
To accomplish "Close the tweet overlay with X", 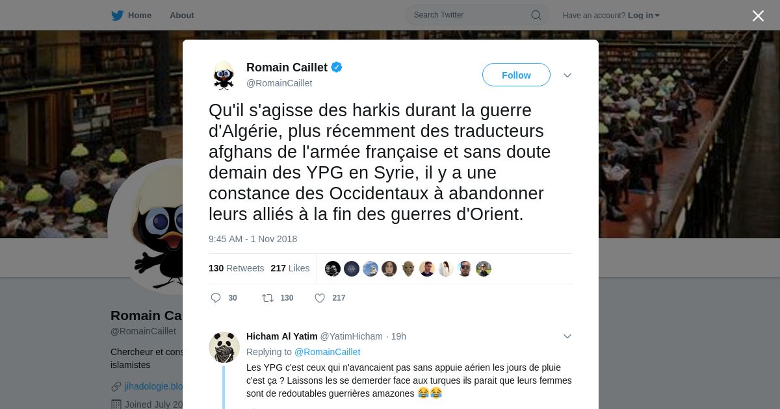I will pyautogui.click(x=758, y=16).
